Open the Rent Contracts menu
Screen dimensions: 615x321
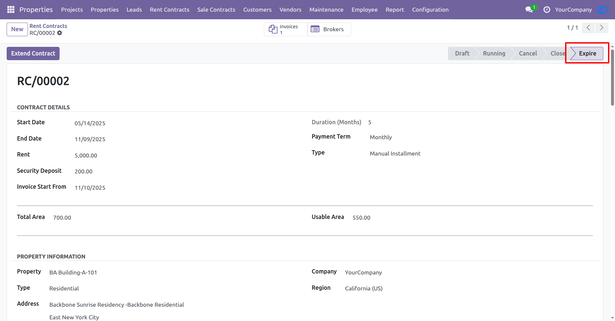click(169, 10)
